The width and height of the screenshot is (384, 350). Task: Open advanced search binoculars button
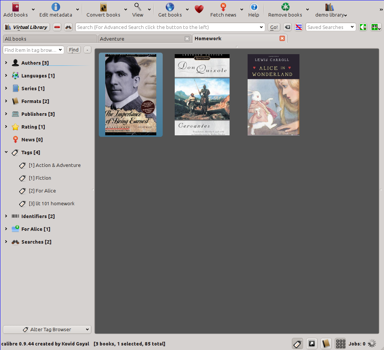(x=68, y=27)
